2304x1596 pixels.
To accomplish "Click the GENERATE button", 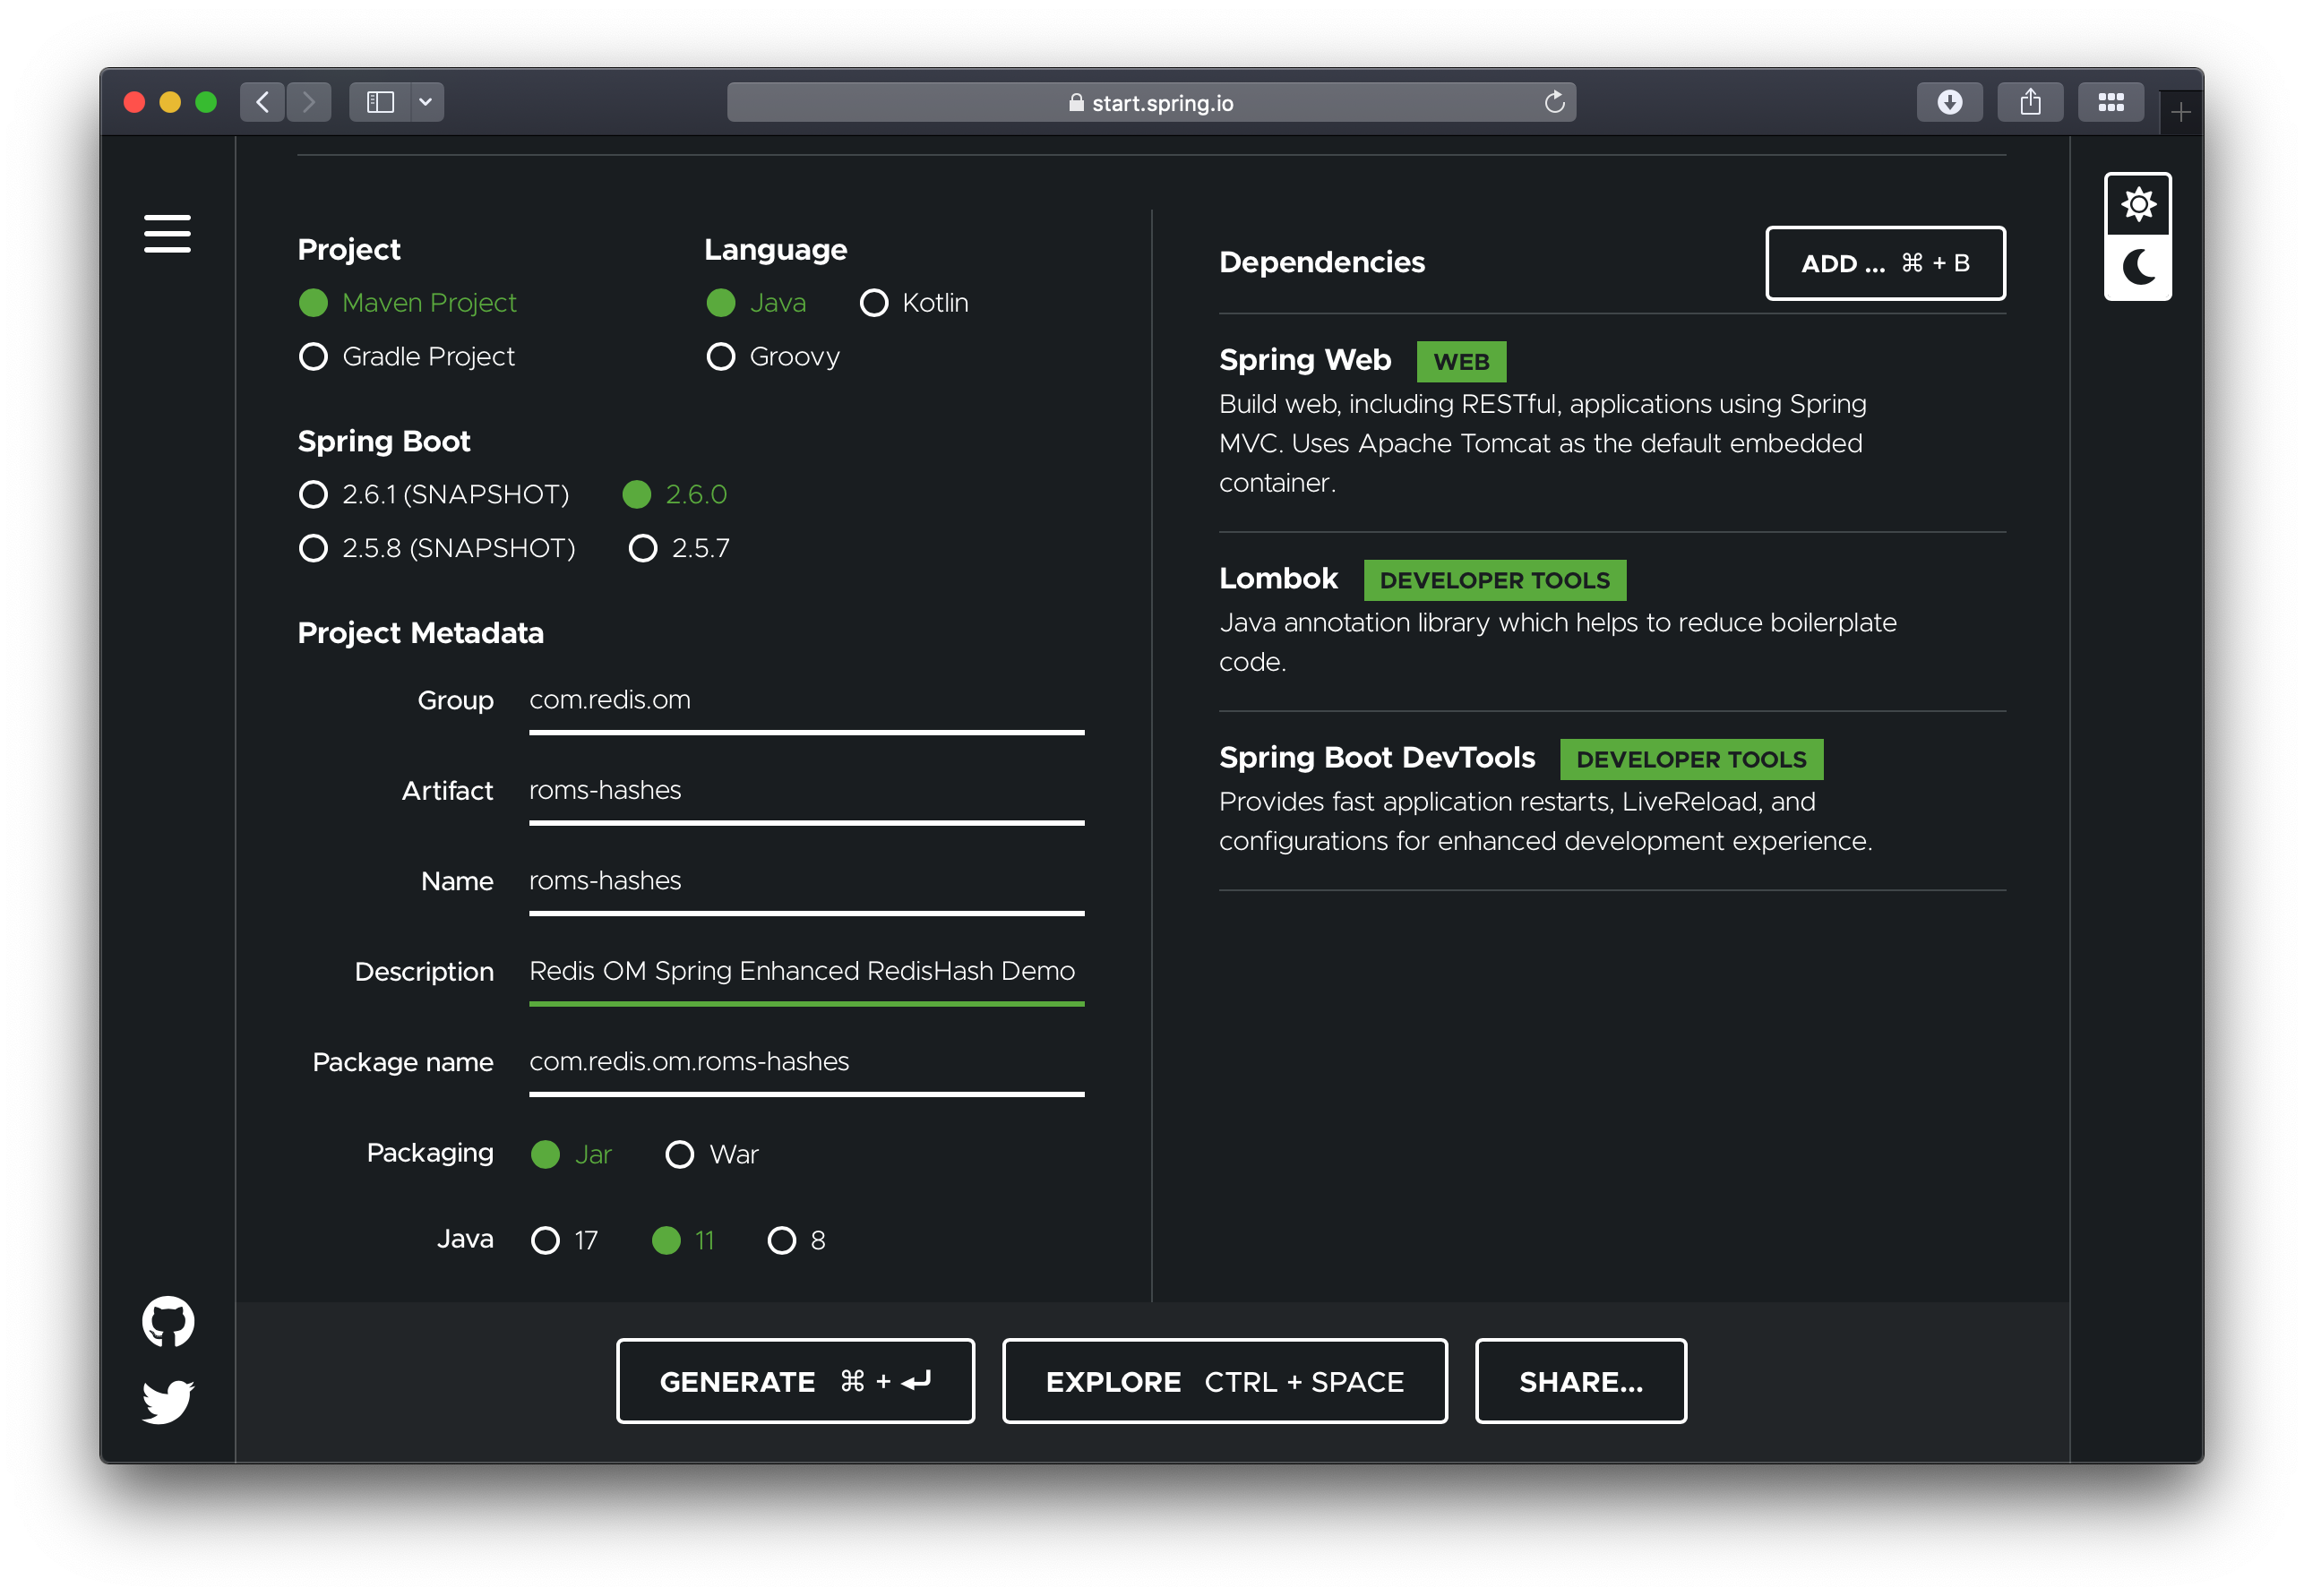I will [x=796, y=1381].
